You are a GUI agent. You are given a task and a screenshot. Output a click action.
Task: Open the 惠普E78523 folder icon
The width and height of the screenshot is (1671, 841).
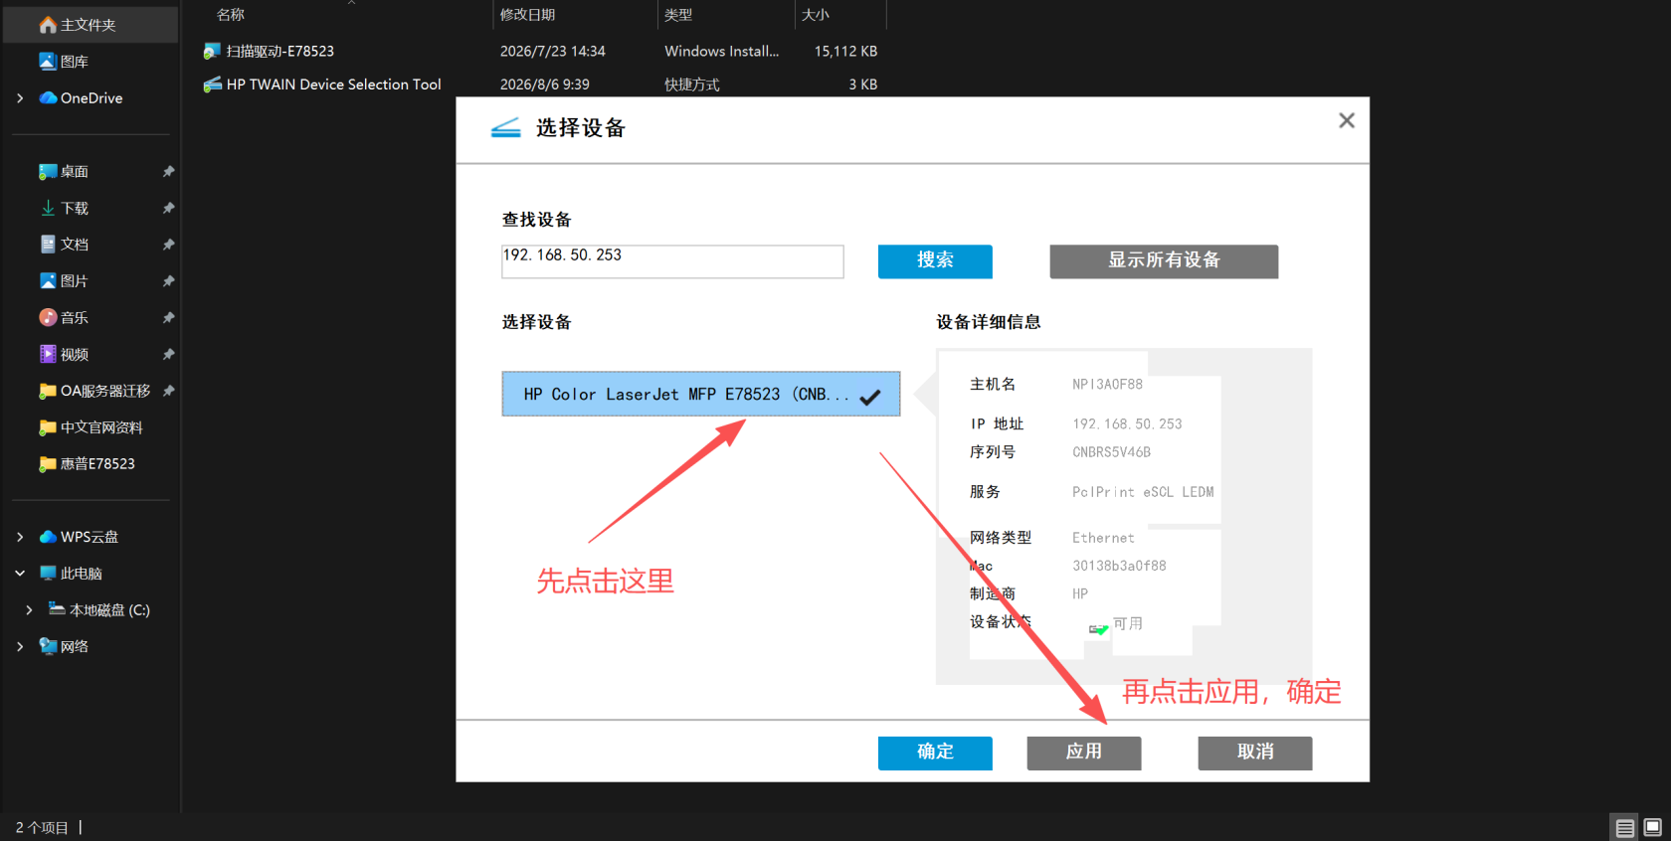tap(48, 463)
